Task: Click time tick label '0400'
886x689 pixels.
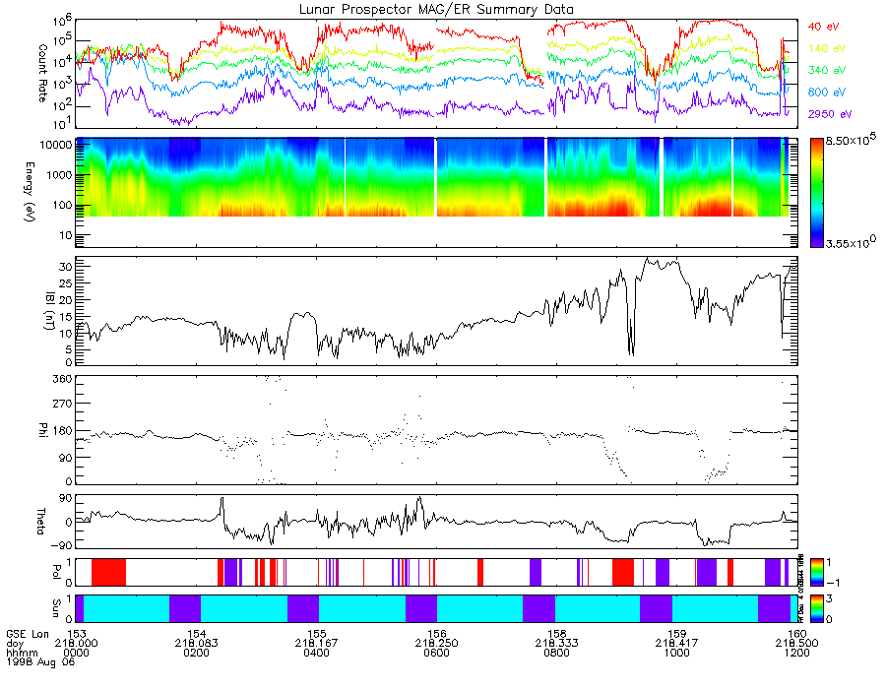Action: tap(316, 653)
